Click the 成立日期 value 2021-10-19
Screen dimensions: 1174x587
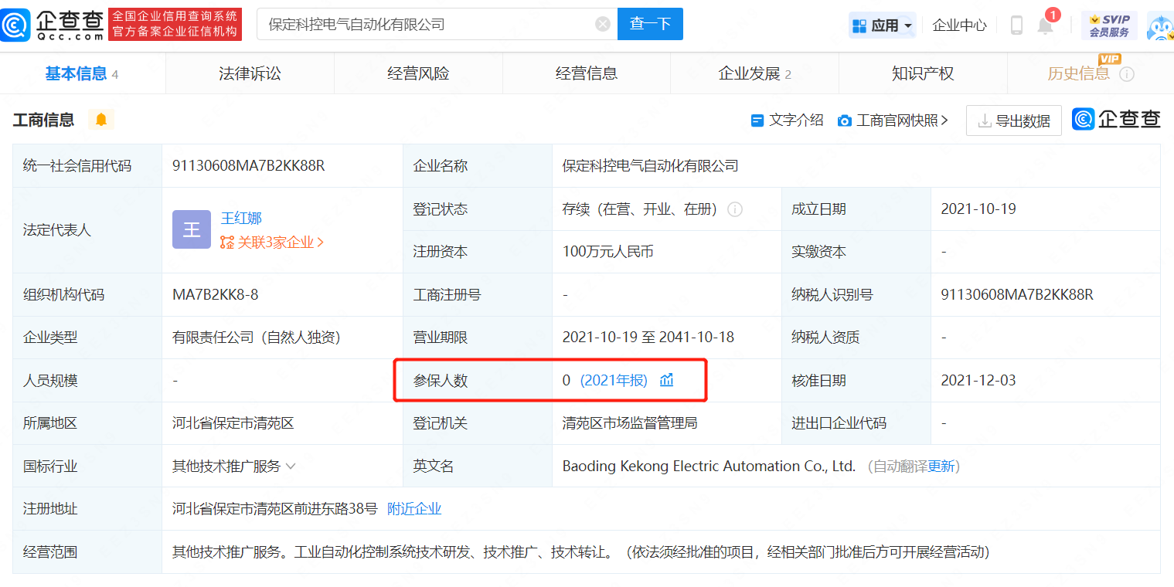[978, 209]
